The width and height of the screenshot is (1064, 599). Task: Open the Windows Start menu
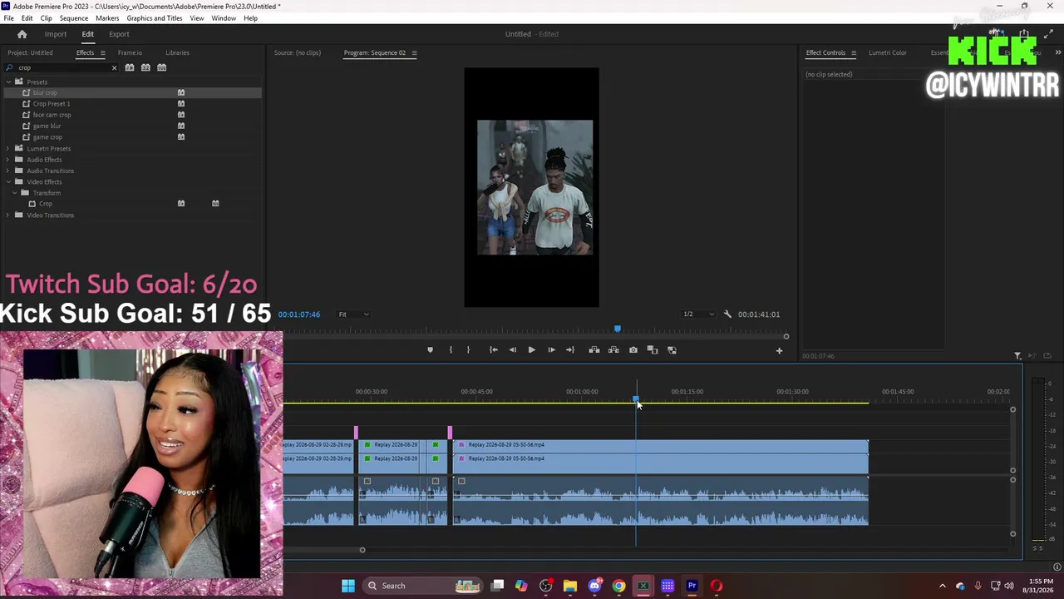348,586
